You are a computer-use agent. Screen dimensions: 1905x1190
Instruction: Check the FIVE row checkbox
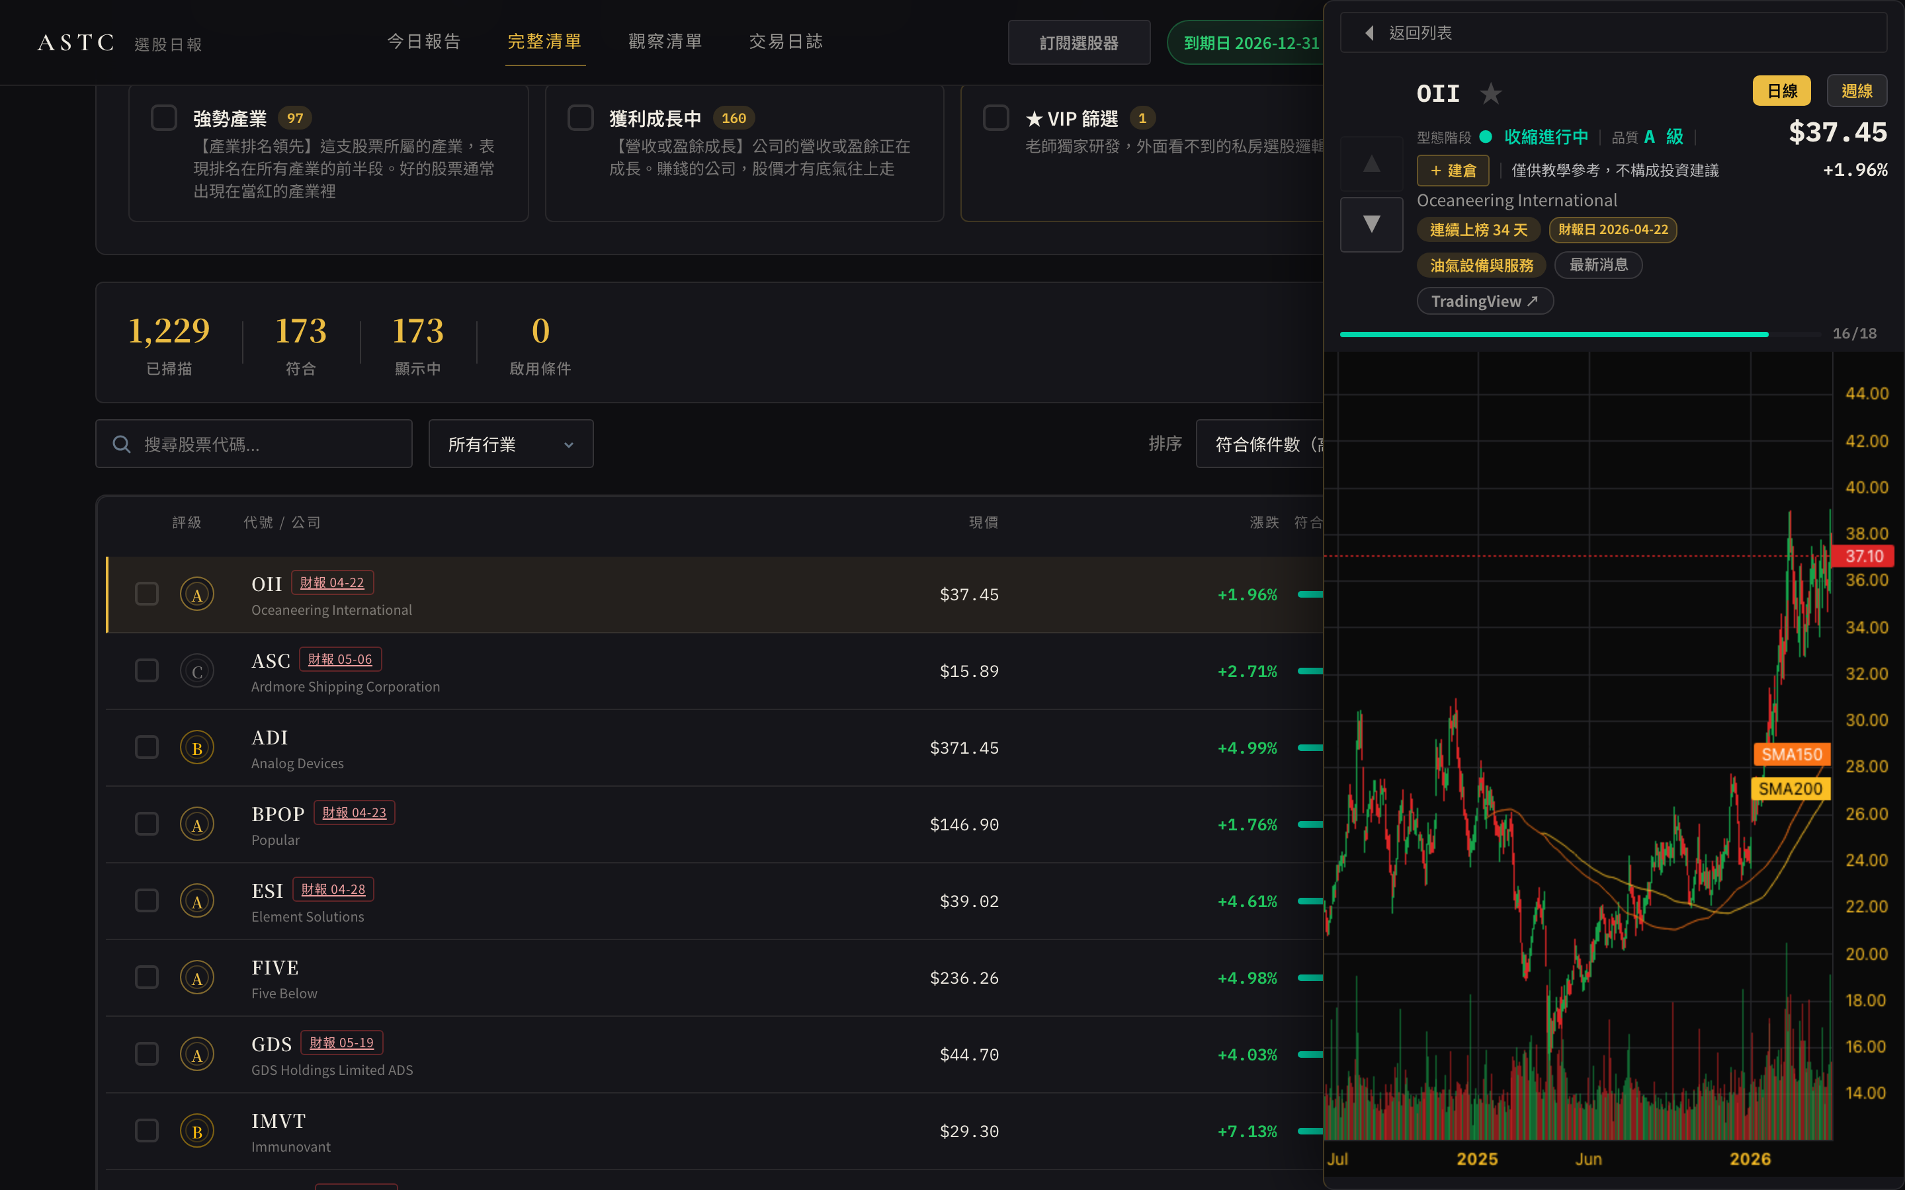[146, 976]
